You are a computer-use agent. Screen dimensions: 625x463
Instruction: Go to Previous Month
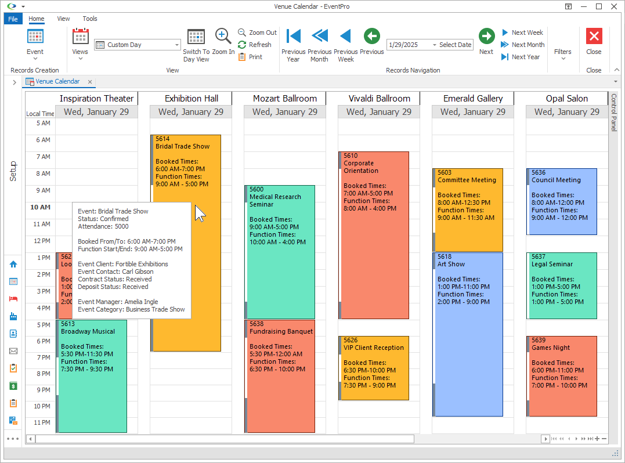[319, 45]
